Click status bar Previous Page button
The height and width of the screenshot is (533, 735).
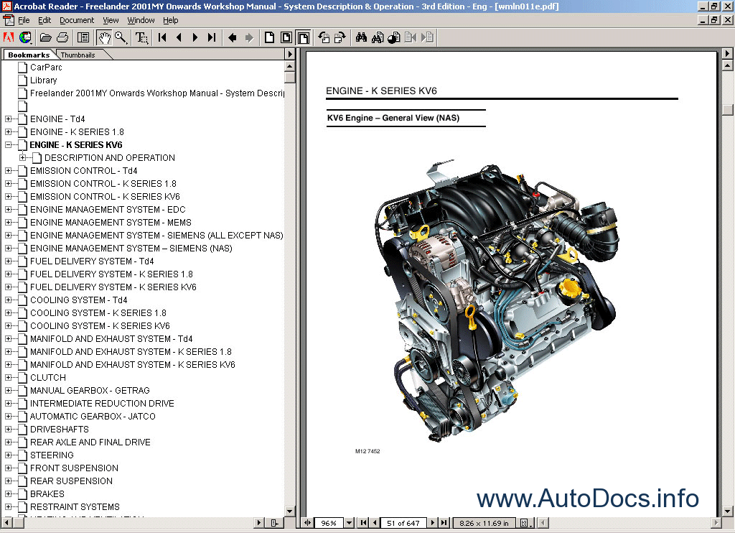pos(375,523)
